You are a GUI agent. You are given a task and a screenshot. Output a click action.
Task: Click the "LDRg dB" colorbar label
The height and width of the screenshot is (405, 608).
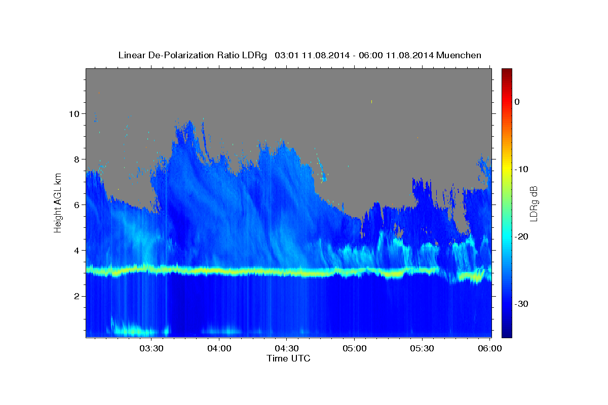(533, 203)
